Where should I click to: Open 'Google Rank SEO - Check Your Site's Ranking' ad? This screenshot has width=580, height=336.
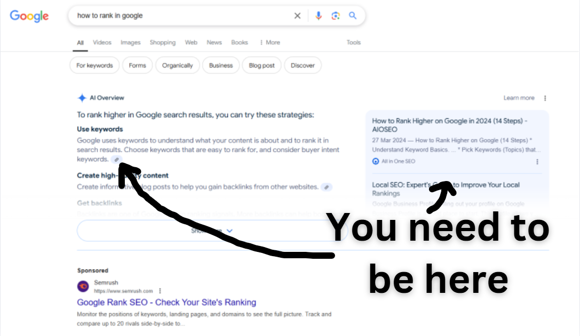tap(166, 302)
